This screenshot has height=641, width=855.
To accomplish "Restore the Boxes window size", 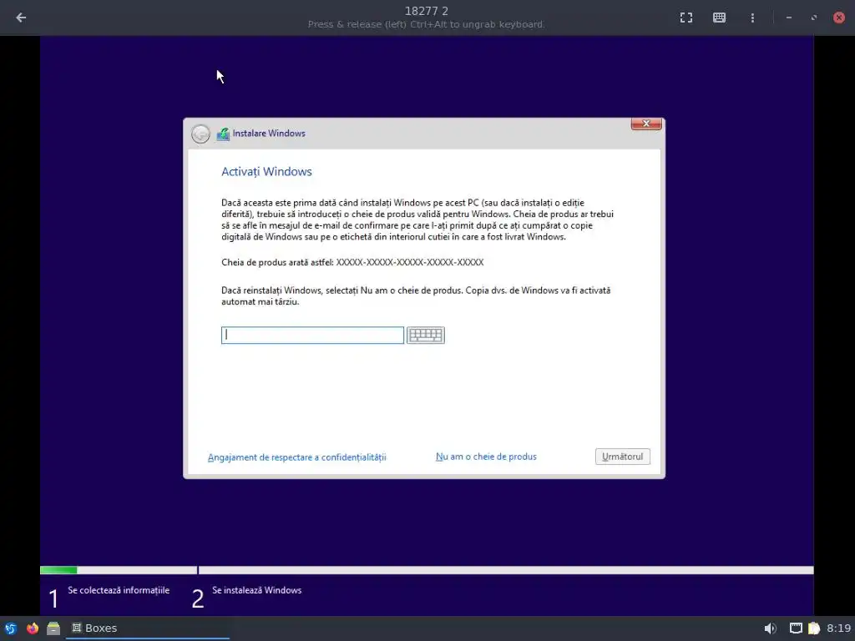I will tap(813, 18).
